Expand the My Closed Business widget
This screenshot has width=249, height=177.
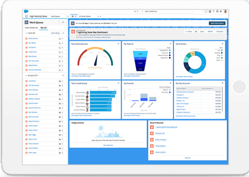pyautogui.click(x=118, y=44)
